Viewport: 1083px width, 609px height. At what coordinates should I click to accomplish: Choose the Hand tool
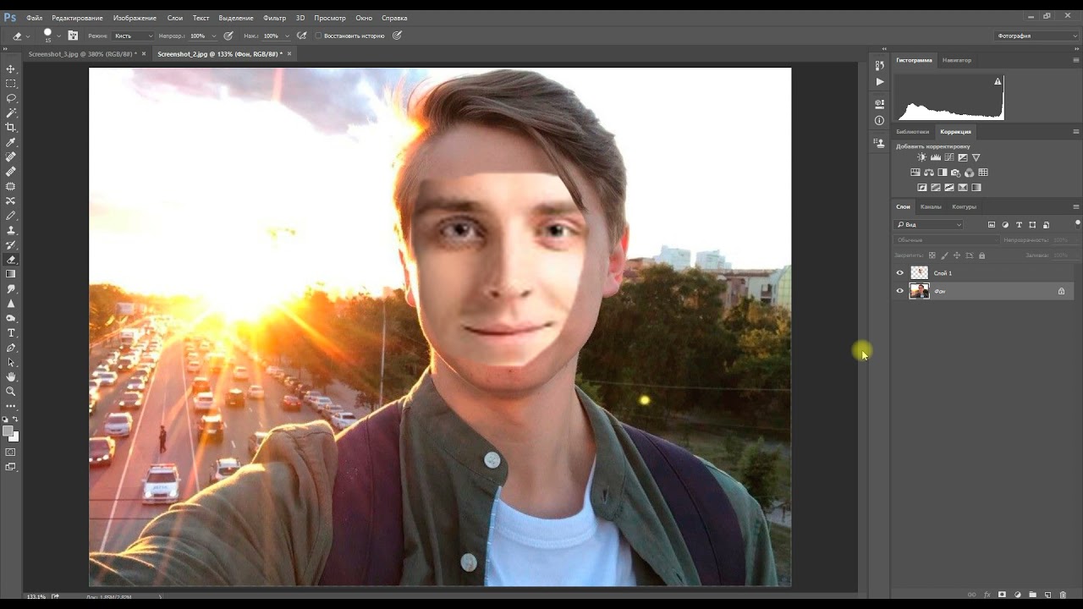coord(11,376)
